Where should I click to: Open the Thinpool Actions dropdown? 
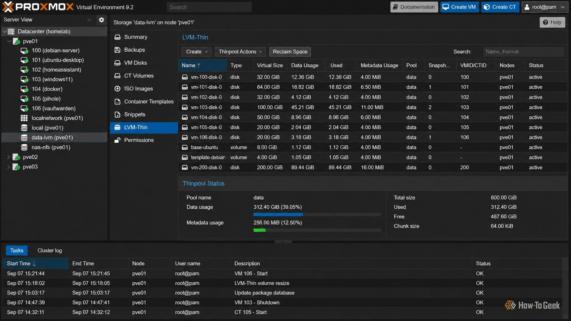tap(240, 52)
